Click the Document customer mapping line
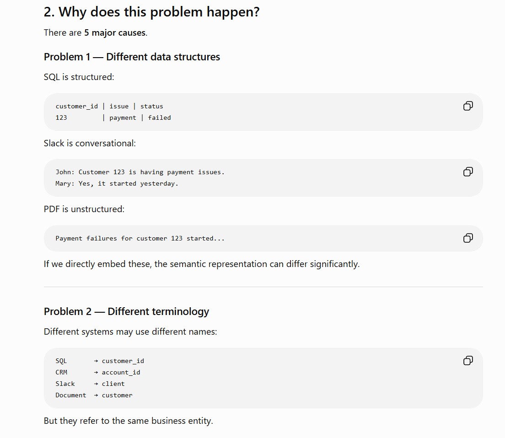 point(94,395)
